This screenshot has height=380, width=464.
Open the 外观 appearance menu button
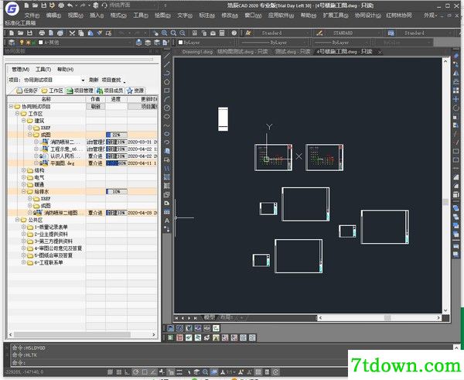(430, 15)
